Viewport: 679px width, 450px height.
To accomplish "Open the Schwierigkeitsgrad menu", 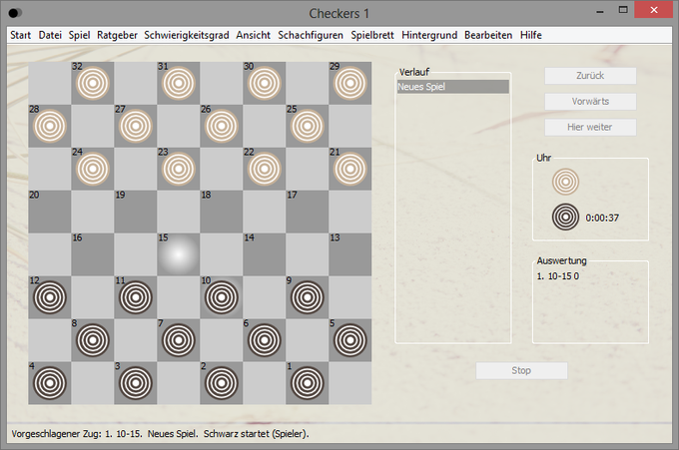I will (187, 35).
